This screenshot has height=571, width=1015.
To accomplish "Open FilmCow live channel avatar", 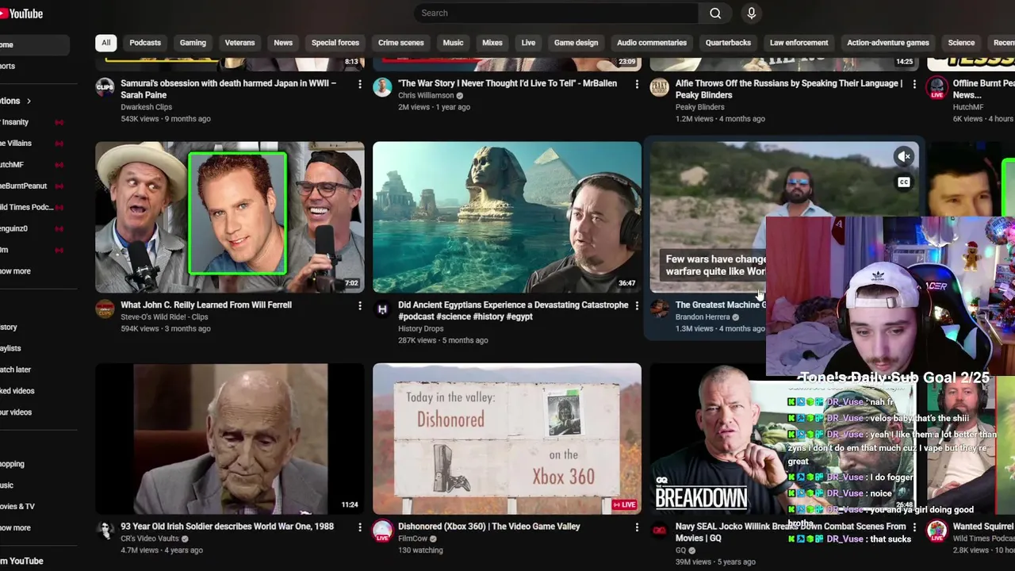I will pyautogui.click(x=382, y=531).
